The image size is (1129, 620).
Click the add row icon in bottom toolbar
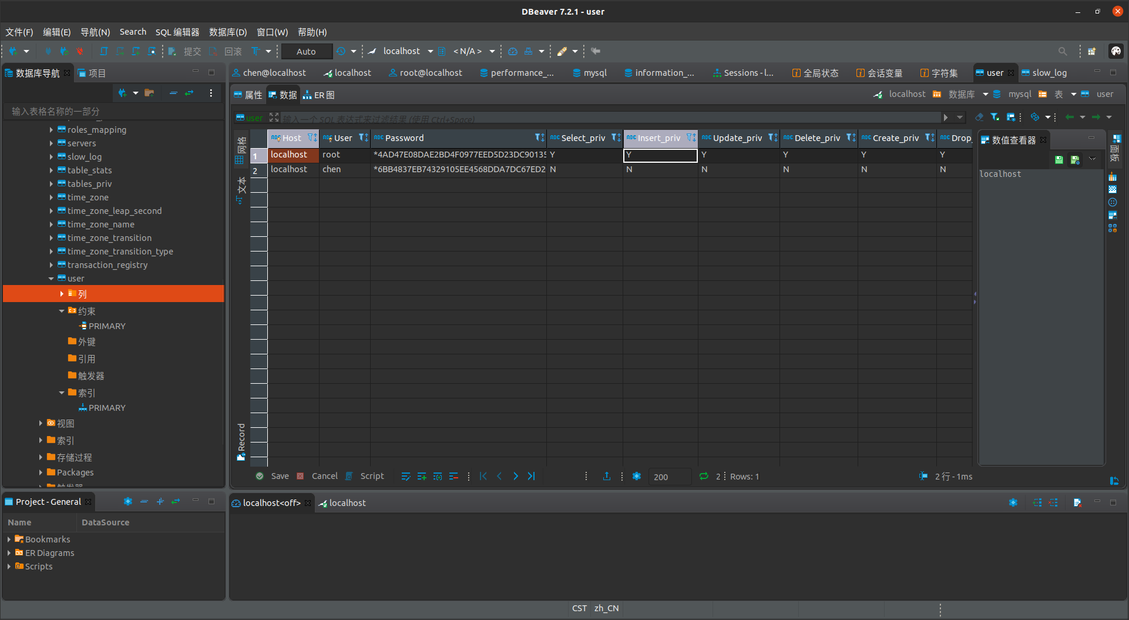(422, 476)
